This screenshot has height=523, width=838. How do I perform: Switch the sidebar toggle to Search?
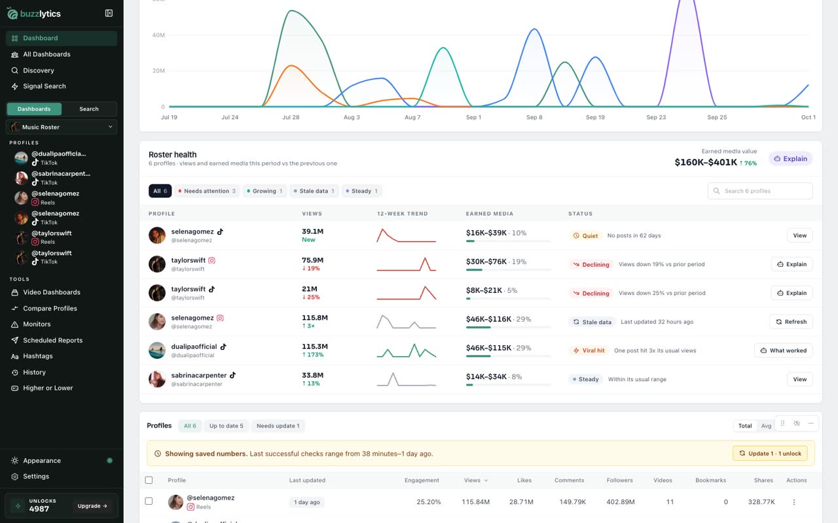(x=89, y=109)
